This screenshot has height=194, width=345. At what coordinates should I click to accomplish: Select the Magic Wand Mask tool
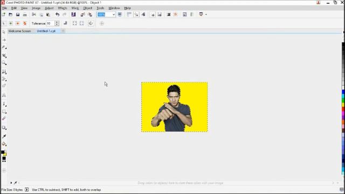pos(4,47)
